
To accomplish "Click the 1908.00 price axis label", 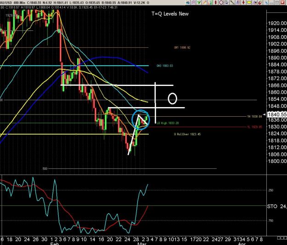I will click(277, 37).
